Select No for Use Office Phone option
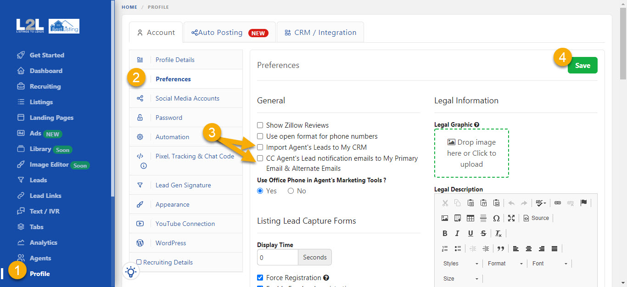 291,191
